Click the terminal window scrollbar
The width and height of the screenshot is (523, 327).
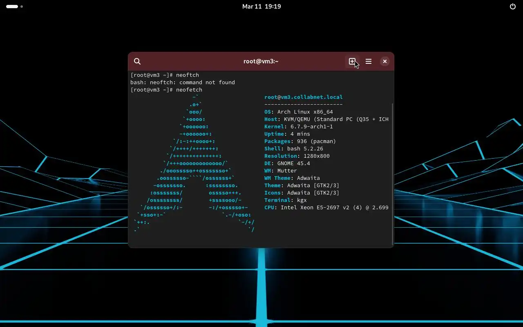(392, 173)
